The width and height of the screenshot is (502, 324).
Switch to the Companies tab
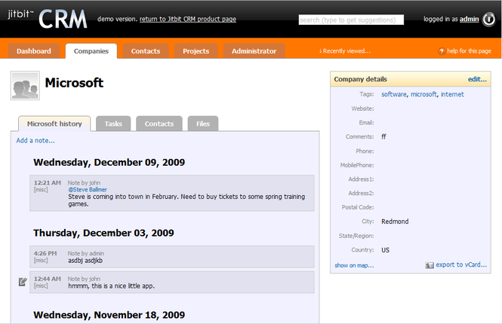(x=91, y=51)
